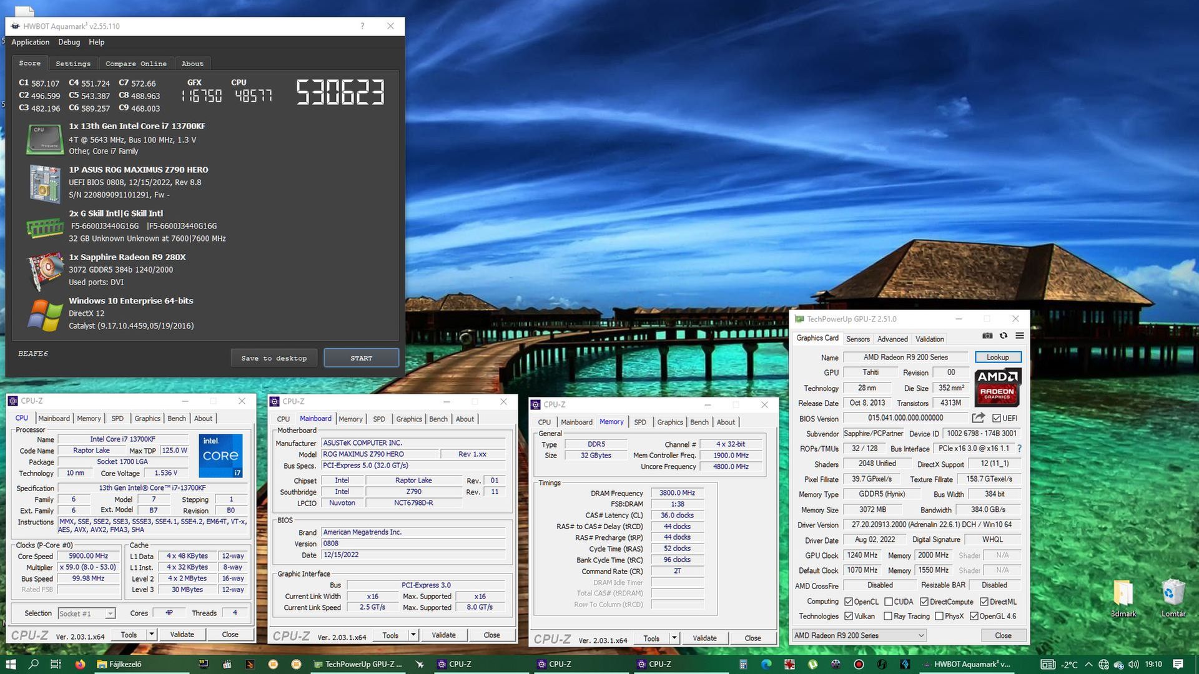The image size is (1199, 674).
Task: Click the START button in Aquamark
Action: pyautogui.click(x=361, y=358)
